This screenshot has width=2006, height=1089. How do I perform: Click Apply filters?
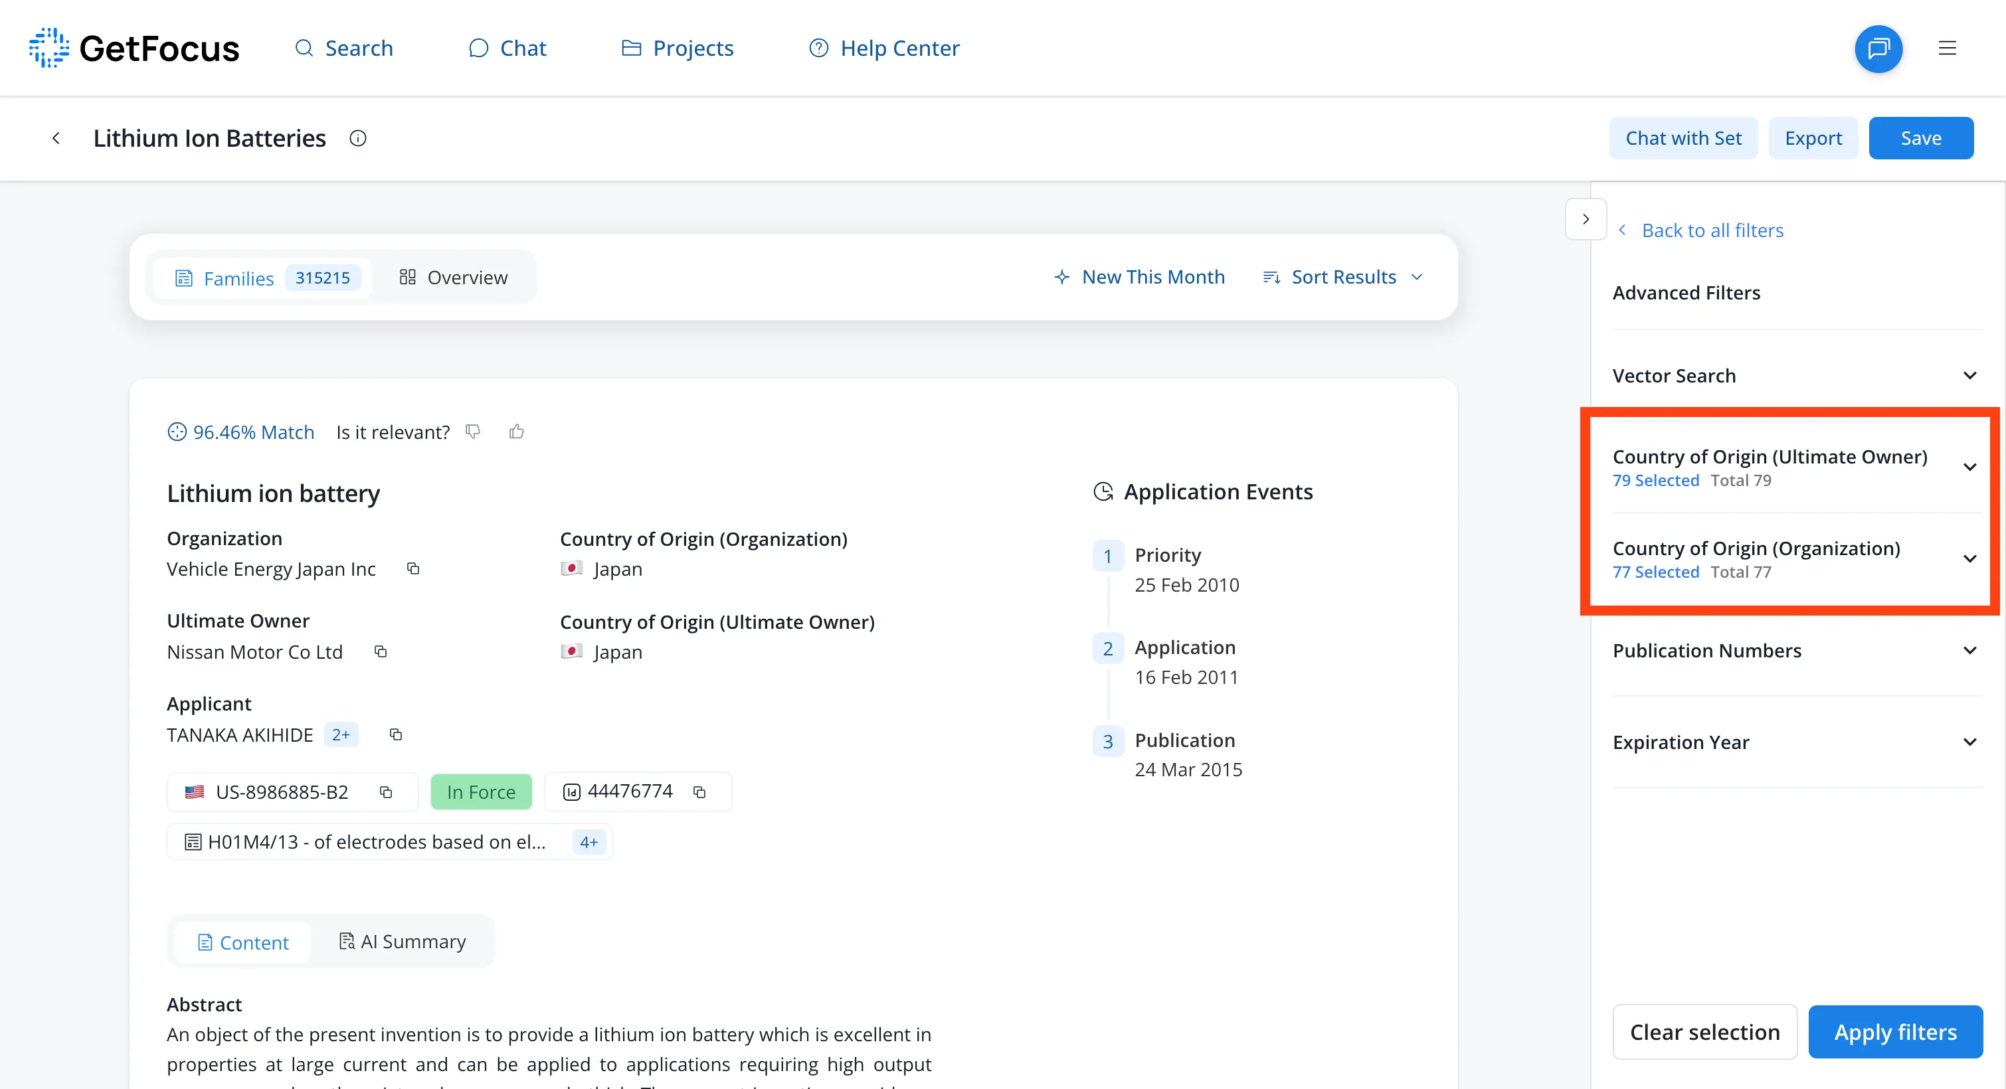point(1894,1031)
